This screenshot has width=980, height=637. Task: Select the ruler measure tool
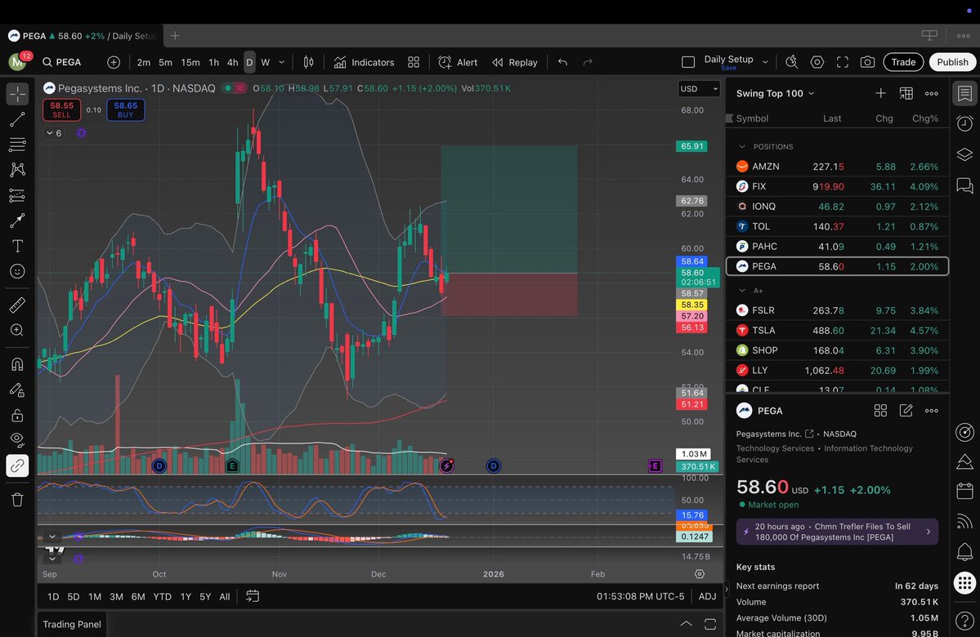point(17,305)
